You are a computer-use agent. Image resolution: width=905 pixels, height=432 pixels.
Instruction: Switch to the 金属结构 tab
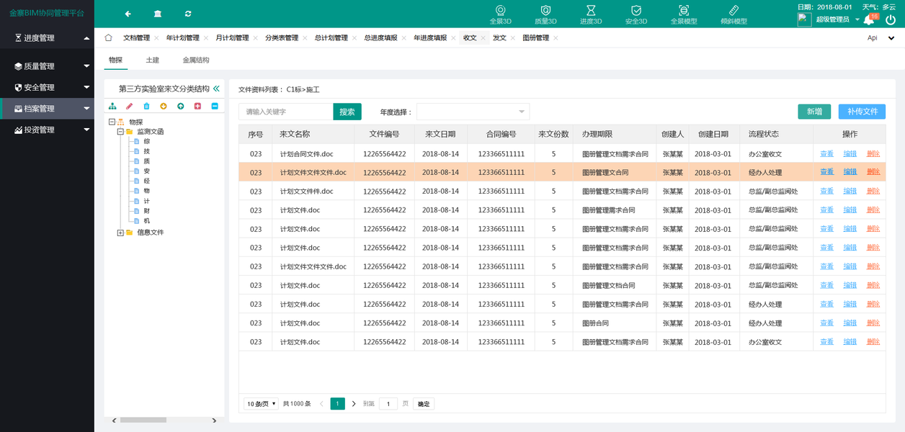(x=196, y=60)
